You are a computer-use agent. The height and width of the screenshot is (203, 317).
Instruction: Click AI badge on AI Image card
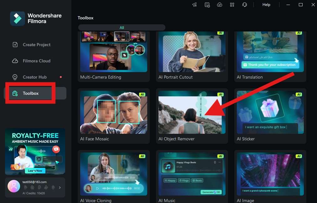[299, 156]
